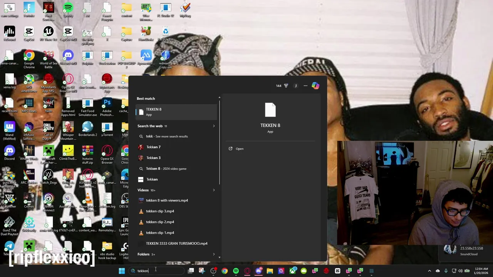Open the Capture folder on desktop
Viewport: 493px width, 277px height.
coord(126,34)
